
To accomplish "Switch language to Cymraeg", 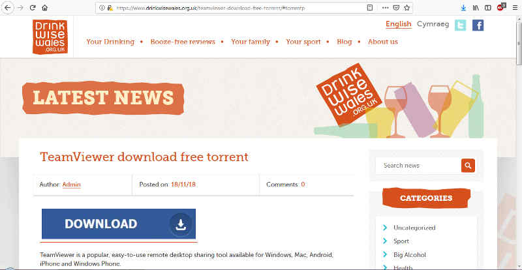I will [433, 24].
